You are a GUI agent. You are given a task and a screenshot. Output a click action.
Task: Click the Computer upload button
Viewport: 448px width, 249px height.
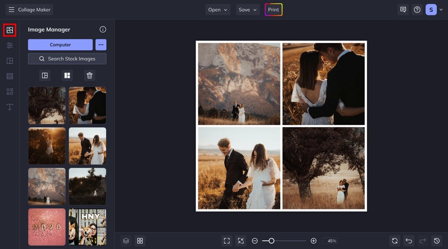click(60, 44)
